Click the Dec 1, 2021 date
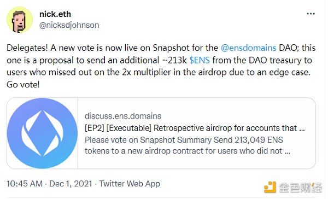The width and height of the screenshot is (328, 199). pyautogui.click(x=71, y=184)
